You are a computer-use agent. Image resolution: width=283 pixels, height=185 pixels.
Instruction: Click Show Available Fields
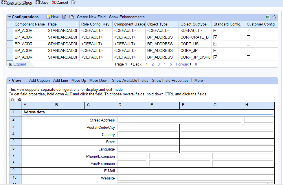tap(130, 81)
